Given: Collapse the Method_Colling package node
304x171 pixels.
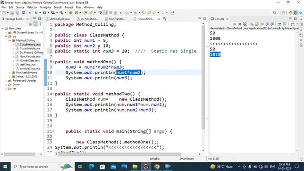Looking at the screenshot, I should [9, 40].
